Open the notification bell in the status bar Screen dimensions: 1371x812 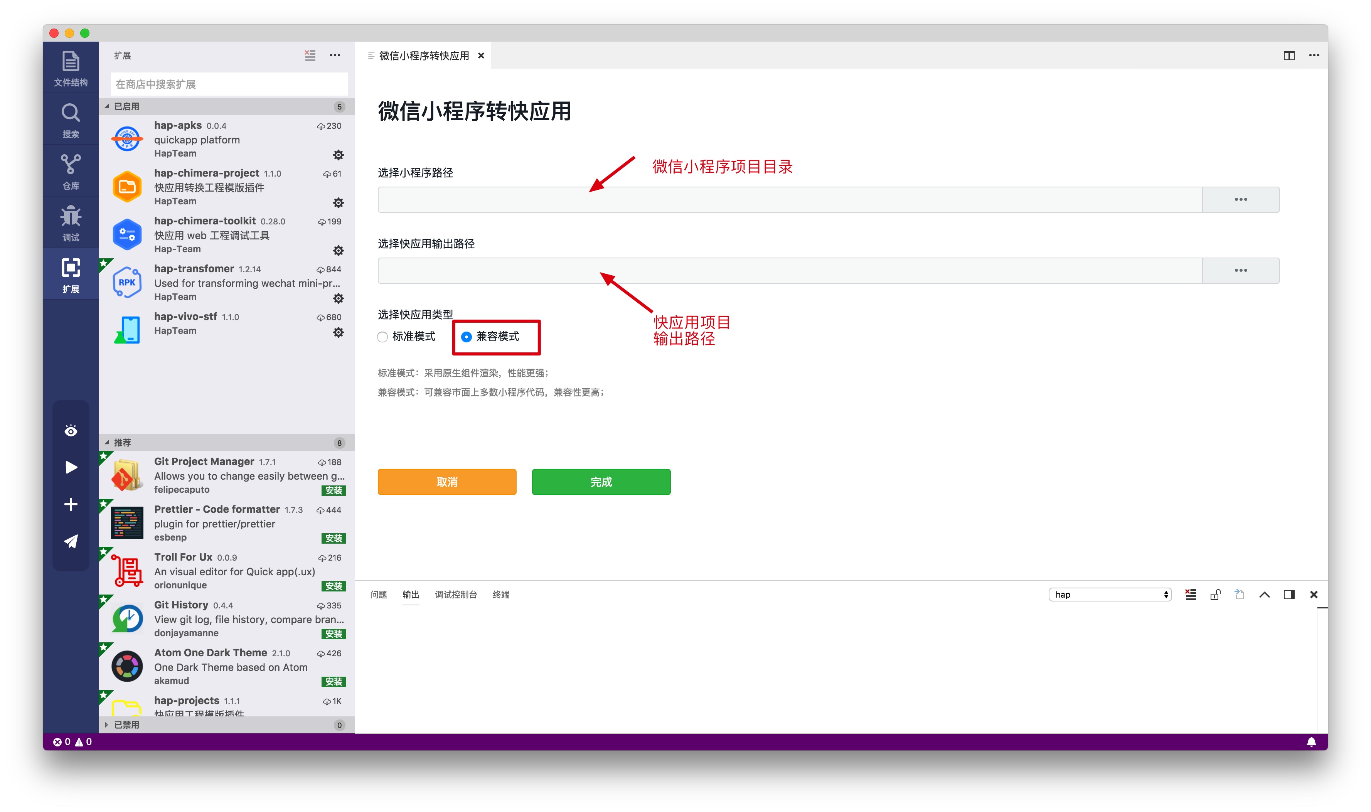tap(1311, 742)
